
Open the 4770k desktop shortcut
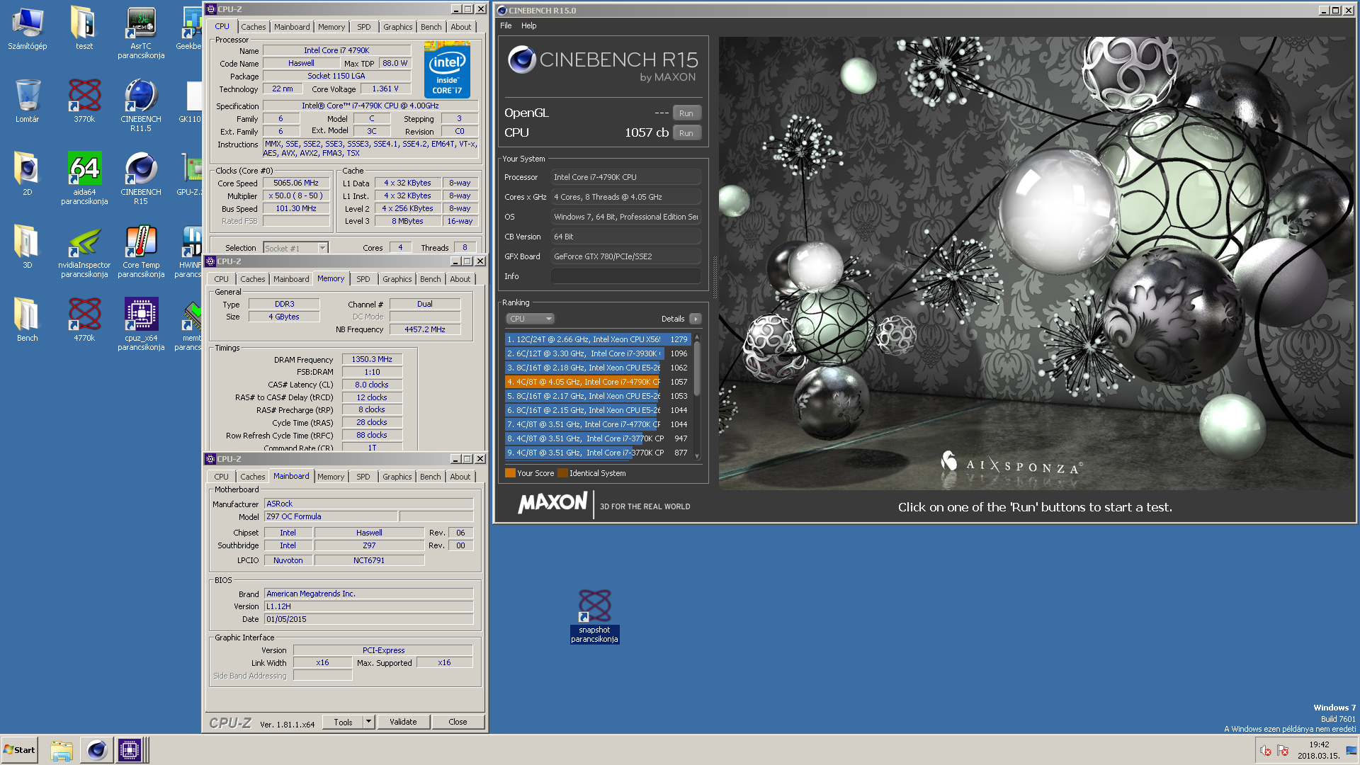(x=84, y=320)
